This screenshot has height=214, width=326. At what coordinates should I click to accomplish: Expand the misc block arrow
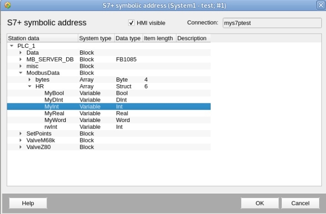coord(21,66)
